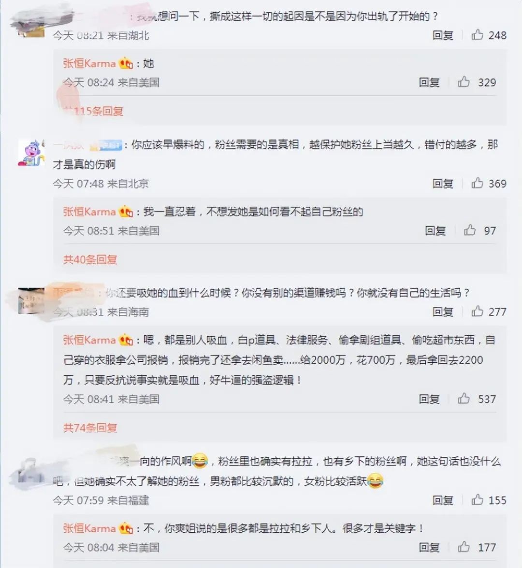Open 张恒Karma profile from first reply
The image size is (522, 568).
[89, 63]
